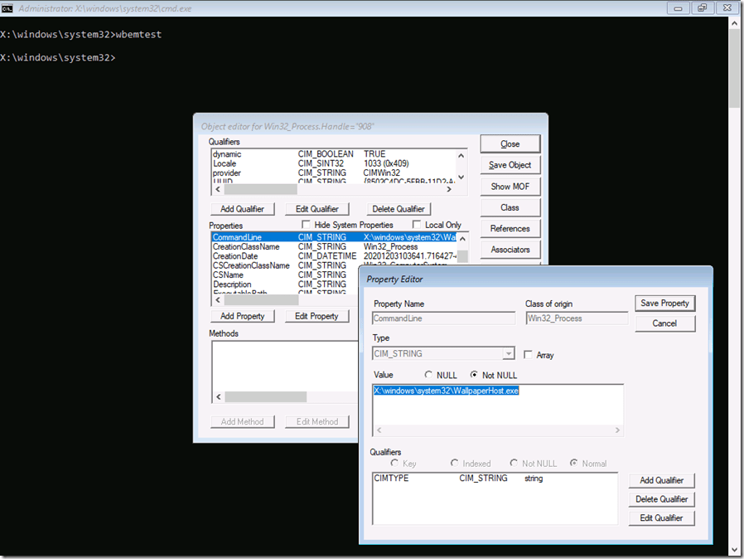Viewport: 744px width, 559px height.
Task: Check the Hide System Properties checkbox
Action: (307, 225)
